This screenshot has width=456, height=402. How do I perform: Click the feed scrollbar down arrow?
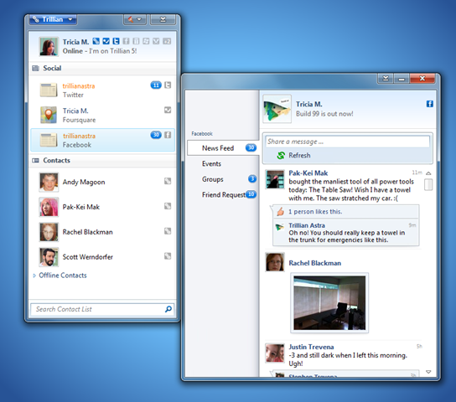point(428,372)
